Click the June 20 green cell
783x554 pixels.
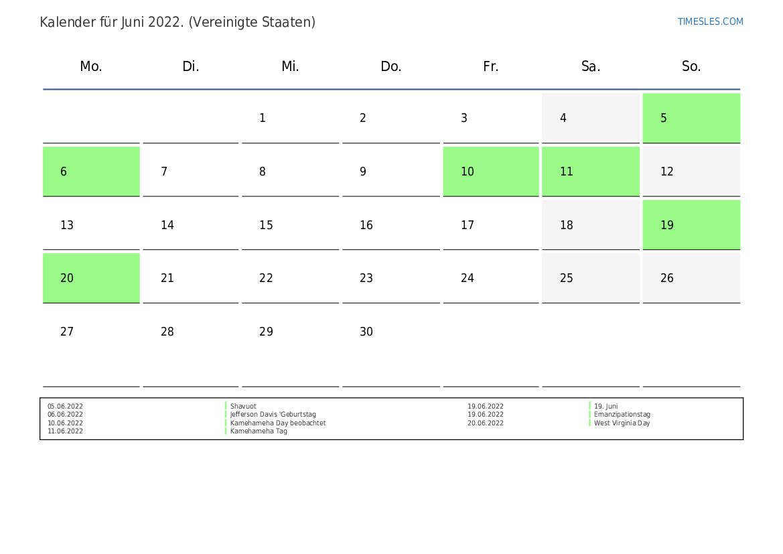(91, 278)
